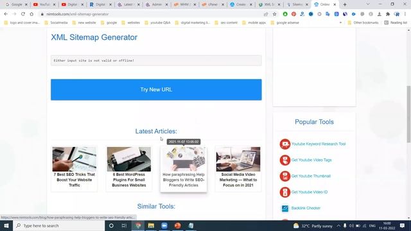Show hidden system tray icons
Image resolution: width=411 pixels, height=231 pixels.
tap(338, 226)
